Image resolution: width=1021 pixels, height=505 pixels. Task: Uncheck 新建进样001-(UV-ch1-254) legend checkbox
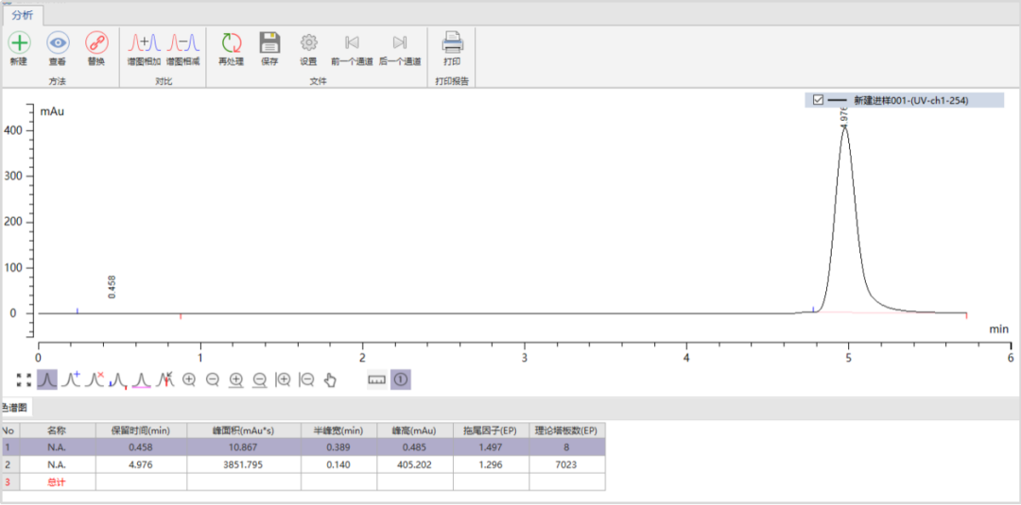pyautogui.click(x=819, y=100)
